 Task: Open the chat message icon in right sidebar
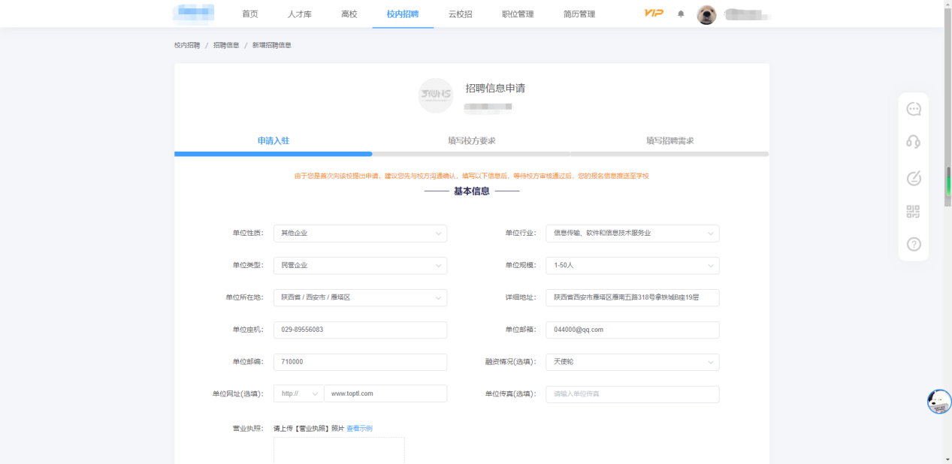pyautogui.click(x=913, y=110)
